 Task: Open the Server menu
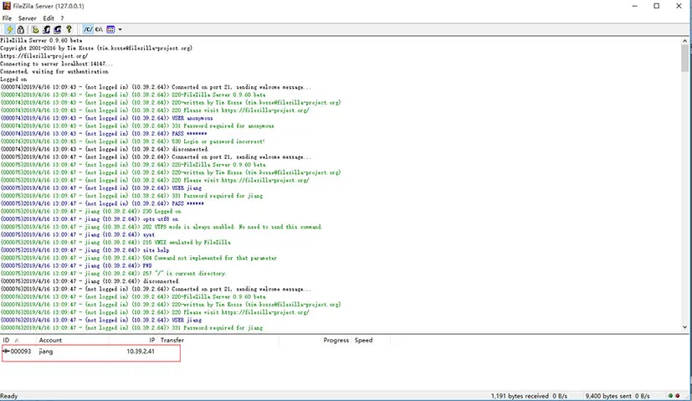pos(27,18)
